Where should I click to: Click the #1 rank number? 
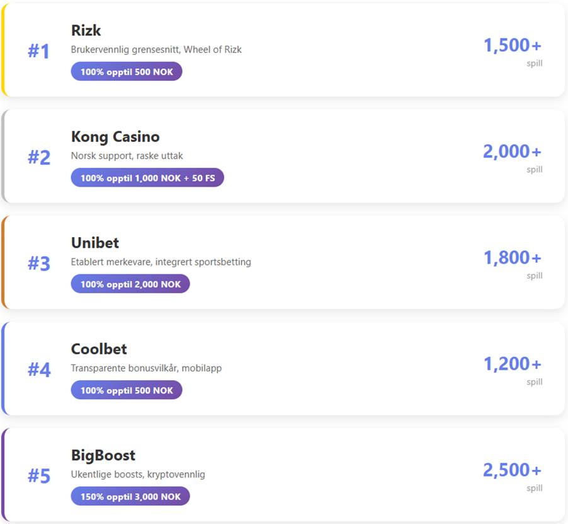coord(38,51)
